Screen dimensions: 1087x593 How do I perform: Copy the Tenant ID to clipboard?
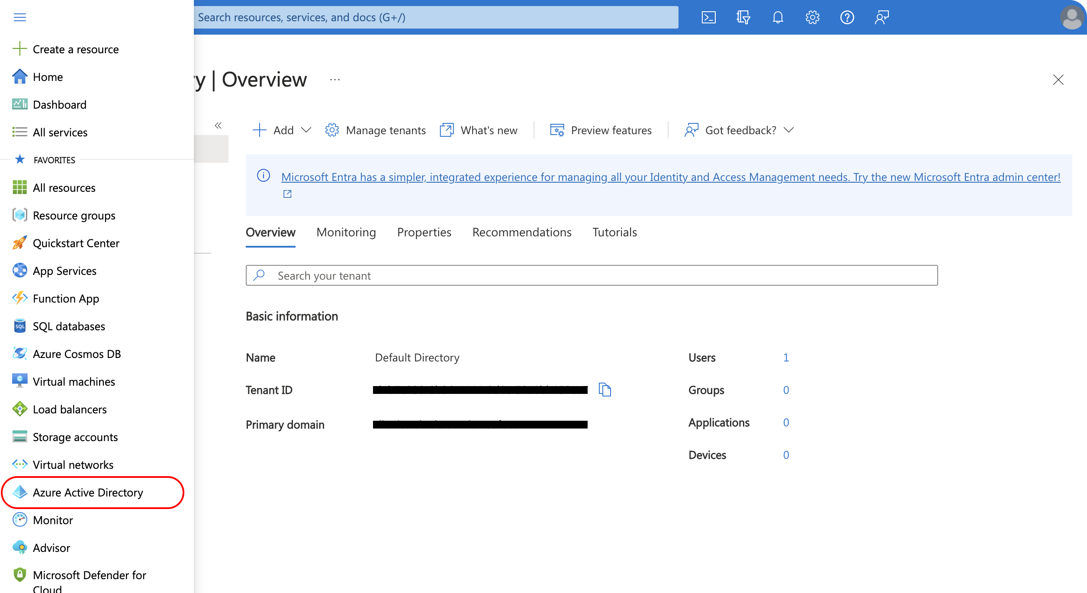point(605,390)
